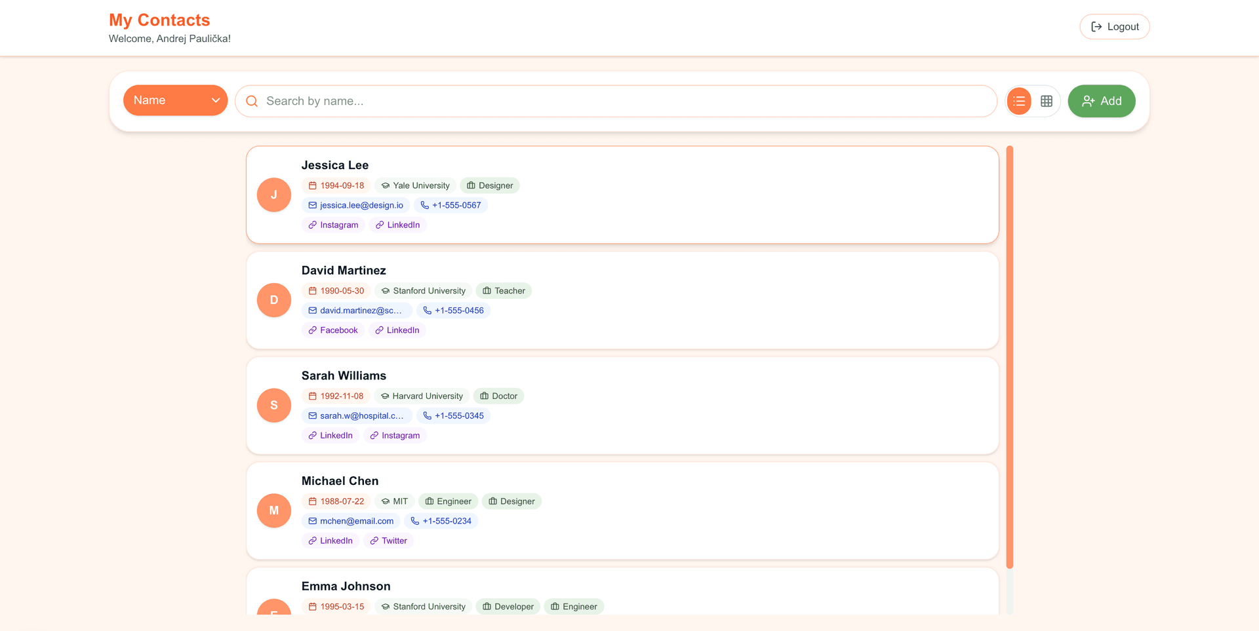Screen dimensions: 1259x631
Task: Open the Name search filter dropdown
Action: (x=175, y=100)
